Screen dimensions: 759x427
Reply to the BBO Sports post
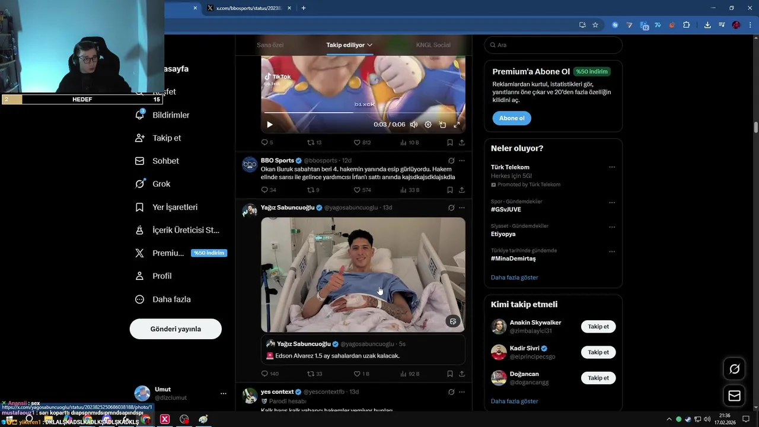268,190
